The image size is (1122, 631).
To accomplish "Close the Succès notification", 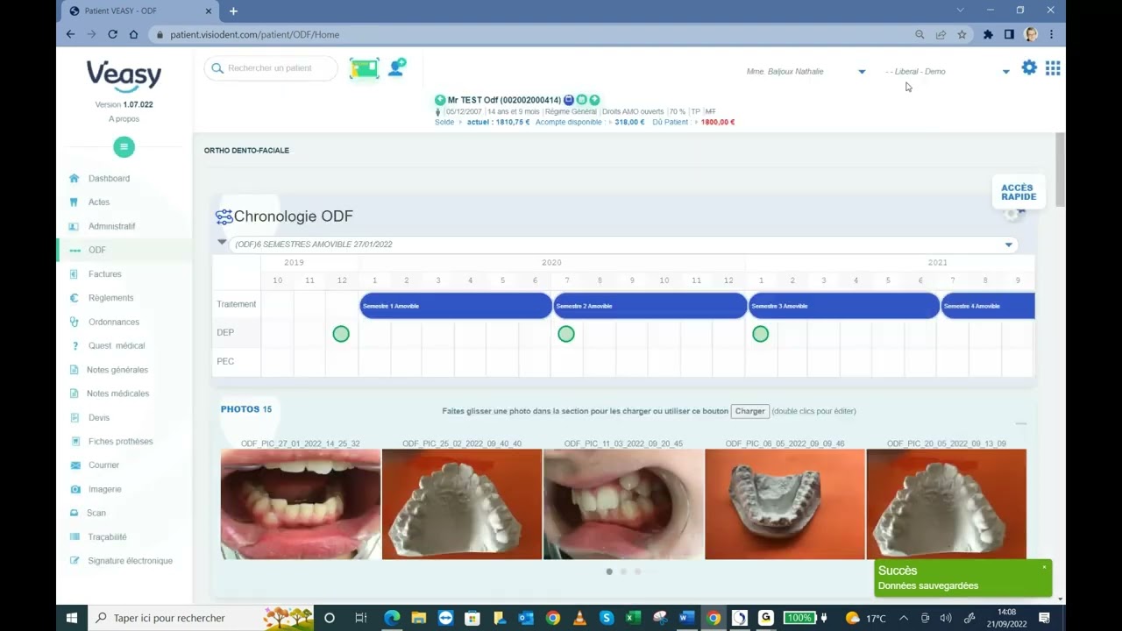I will pyautogui.click(x=1044, y=567).
